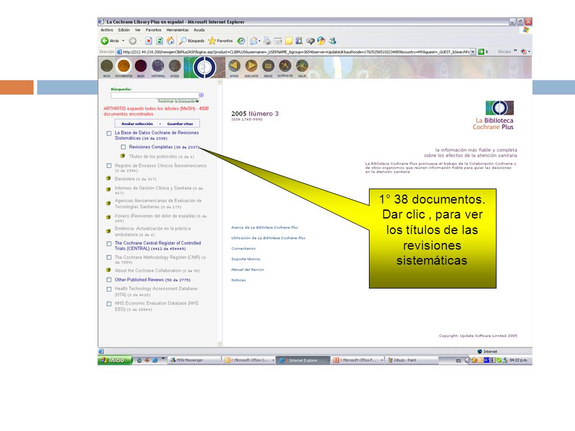Open the AYUDA round icon
Screen dimensions: 575x431
[x=174, y=66]
